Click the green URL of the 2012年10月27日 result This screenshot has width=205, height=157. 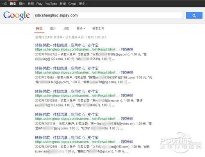pyautogui.click(x=77, y=49)
